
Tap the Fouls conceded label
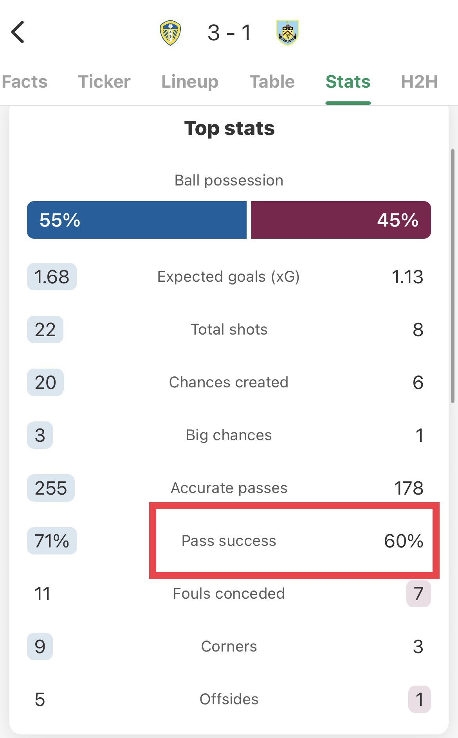coord(229,594)
